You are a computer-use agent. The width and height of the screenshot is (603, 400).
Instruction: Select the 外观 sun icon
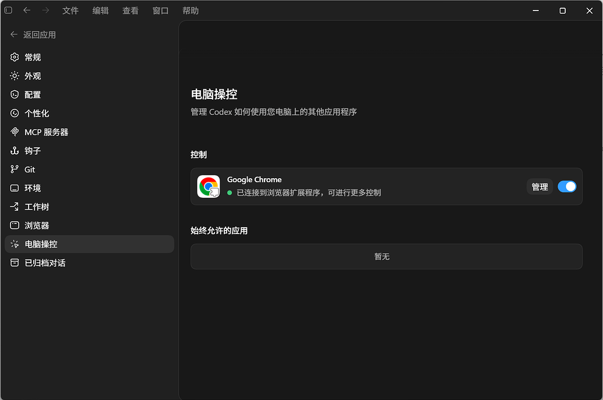point(15,76)
